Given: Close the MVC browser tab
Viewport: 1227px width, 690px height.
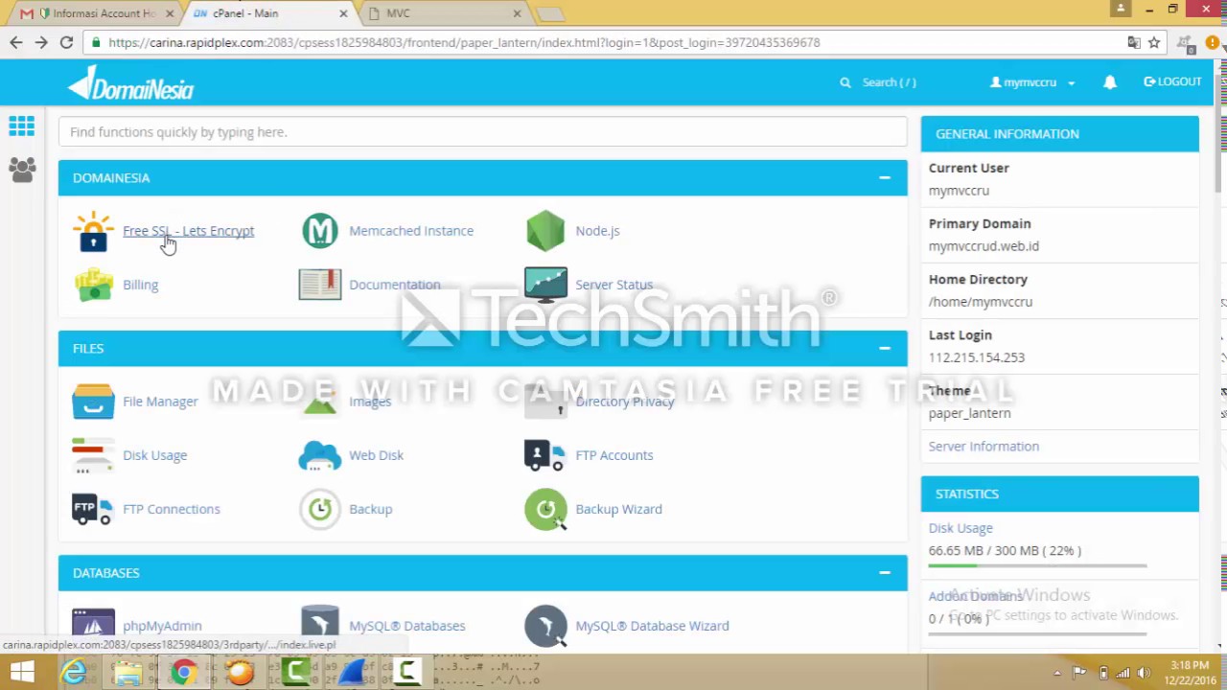Looking at the screenshot, I should (x=517, y=13).
